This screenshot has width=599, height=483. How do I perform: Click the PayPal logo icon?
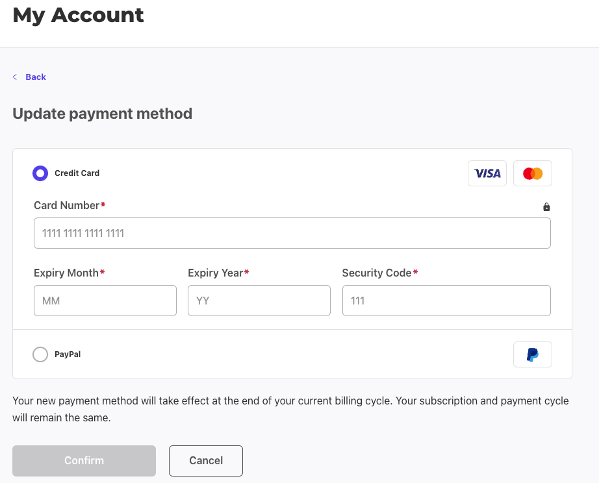[532, 354]
